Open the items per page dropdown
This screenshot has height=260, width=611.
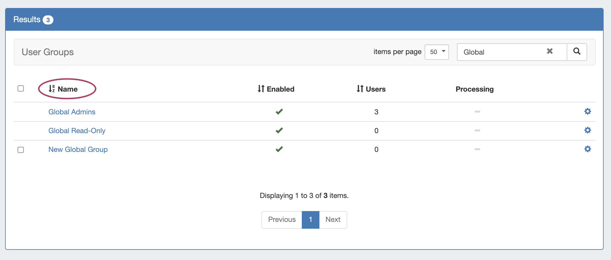(437, 52)
